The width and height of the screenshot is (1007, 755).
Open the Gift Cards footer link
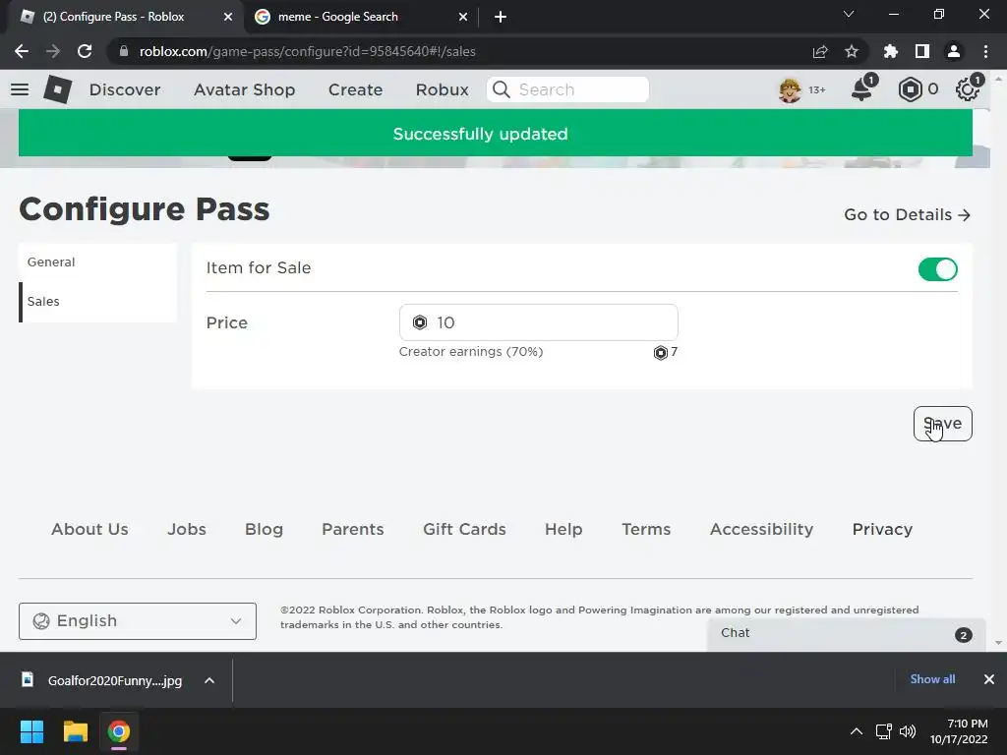(464, 529)
